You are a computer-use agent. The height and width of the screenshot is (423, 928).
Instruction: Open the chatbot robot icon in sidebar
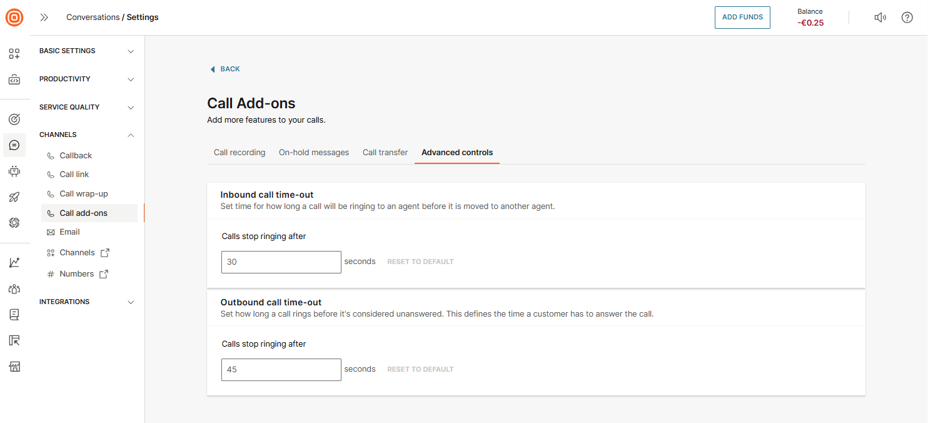point(14,171)
